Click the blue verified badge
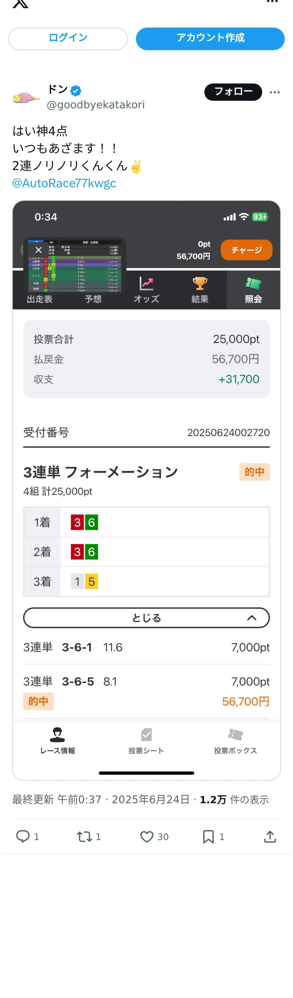The image size is (293, 998). click(76, 91)
